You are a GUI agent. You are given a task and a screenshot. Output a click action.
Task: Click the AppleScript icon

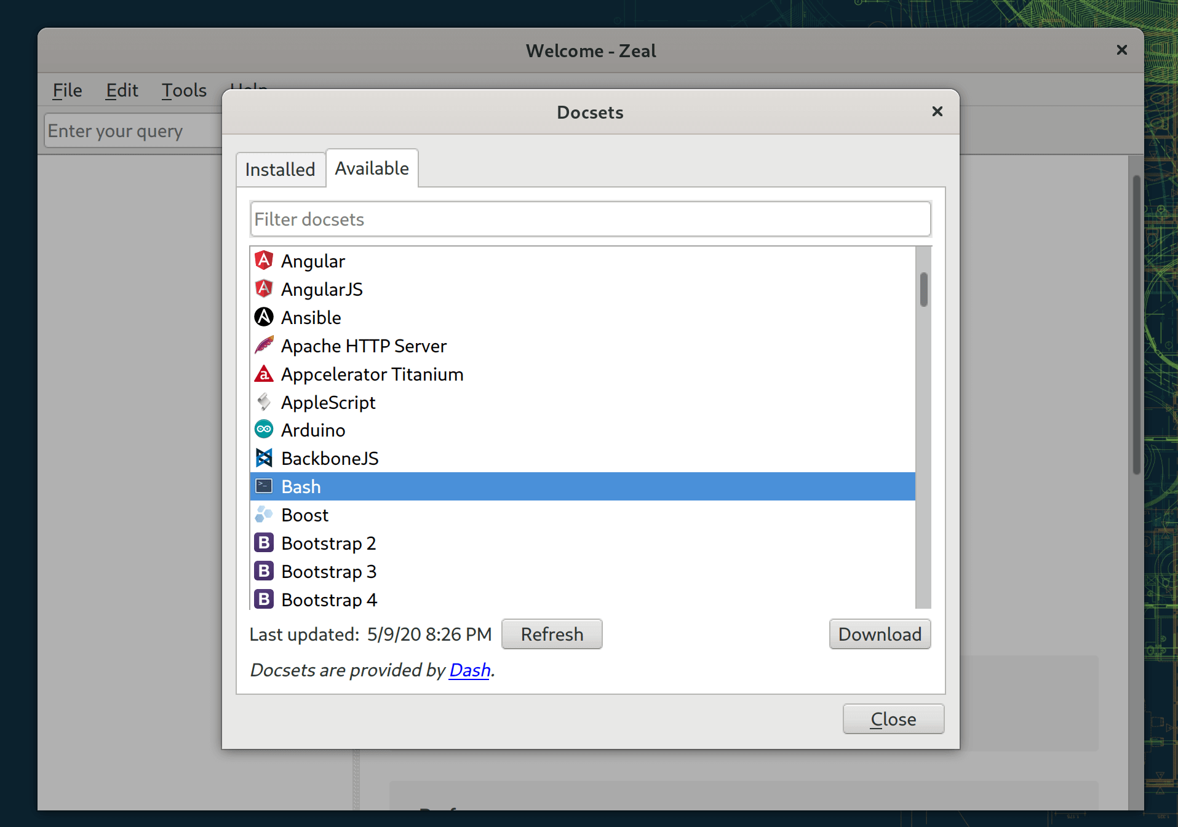264,402
